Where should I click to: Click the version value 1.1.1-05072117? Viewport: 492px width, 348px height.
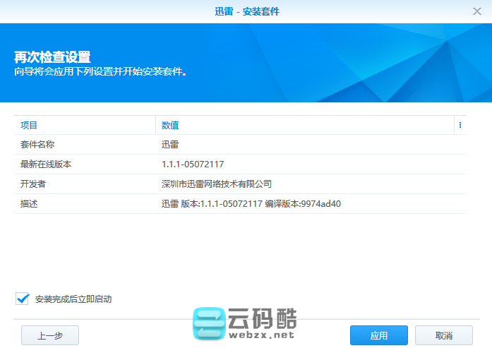click(x=193, y=164)
